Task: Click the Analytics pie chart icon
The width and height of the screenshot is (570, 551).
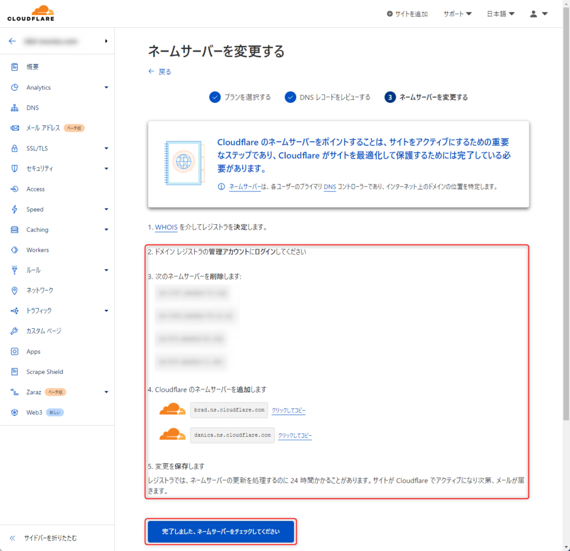Action: pos(14,87)
